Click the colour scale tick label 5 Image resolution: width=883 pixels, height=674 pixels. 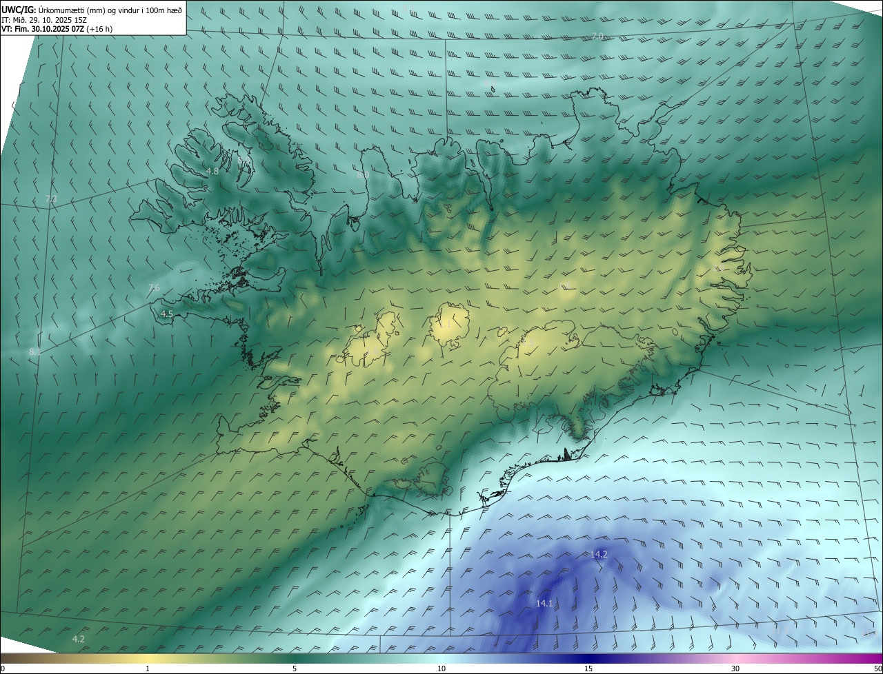[294, 668]
